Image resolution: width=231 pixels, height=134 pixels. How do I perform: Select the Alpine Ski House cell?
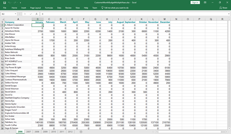18,40
